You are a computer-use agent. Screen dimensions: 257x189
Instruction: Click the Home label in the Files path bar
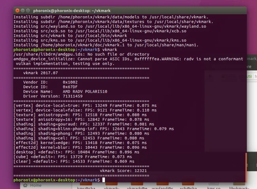click(x=36, y=185)
